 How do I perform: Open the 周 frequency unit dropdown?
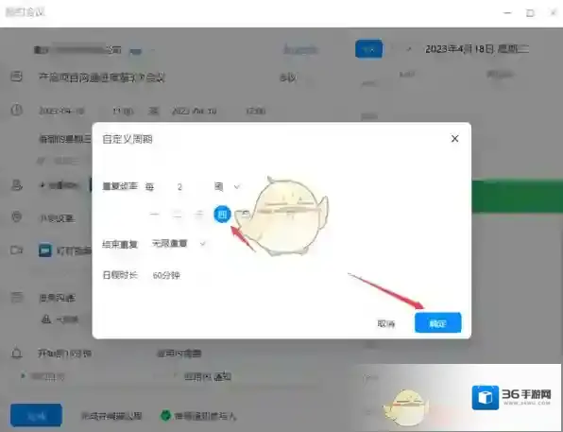(x=227, y=186)
